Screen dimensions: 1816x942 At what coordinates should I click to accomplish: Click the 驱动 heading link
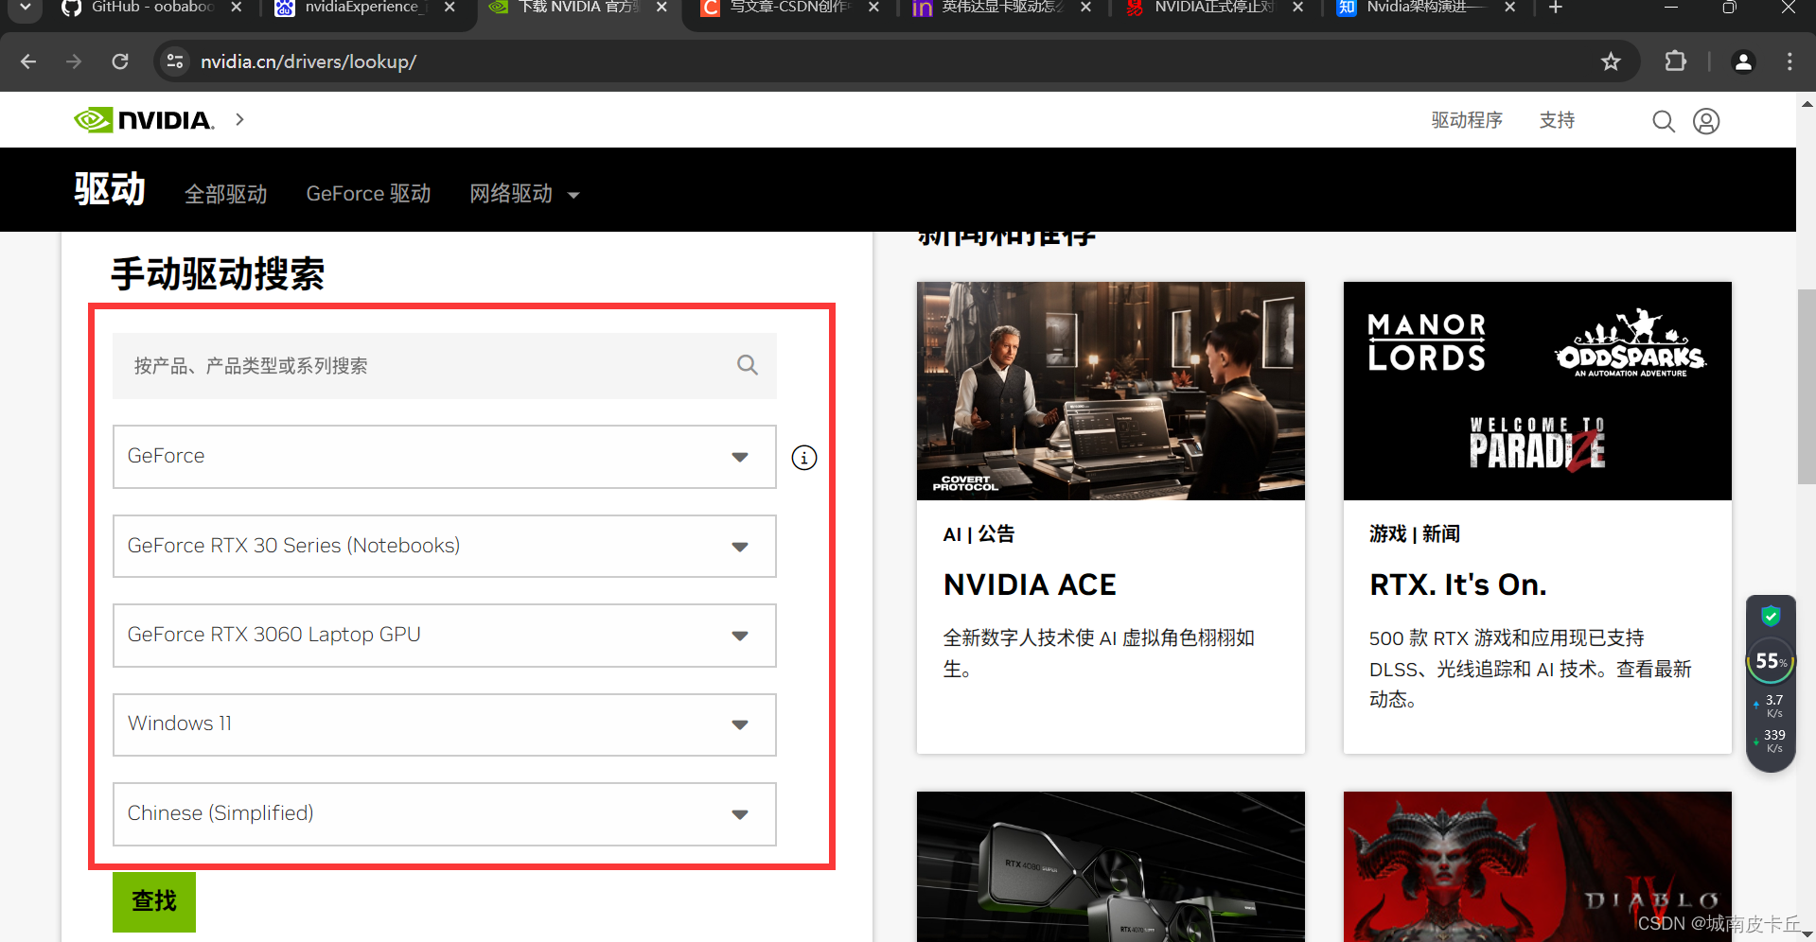click(110, 189)
